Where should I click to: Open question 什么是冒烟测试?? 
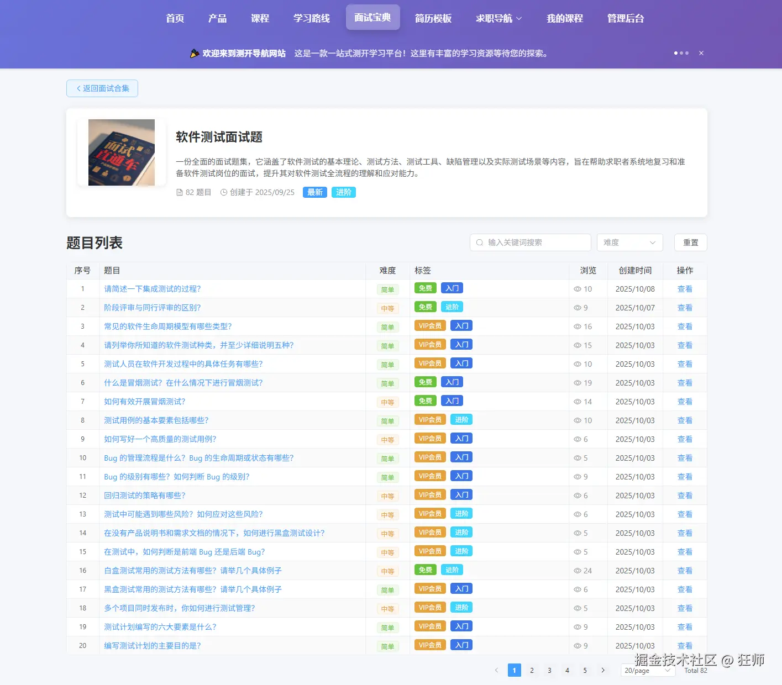coord(183,383)
